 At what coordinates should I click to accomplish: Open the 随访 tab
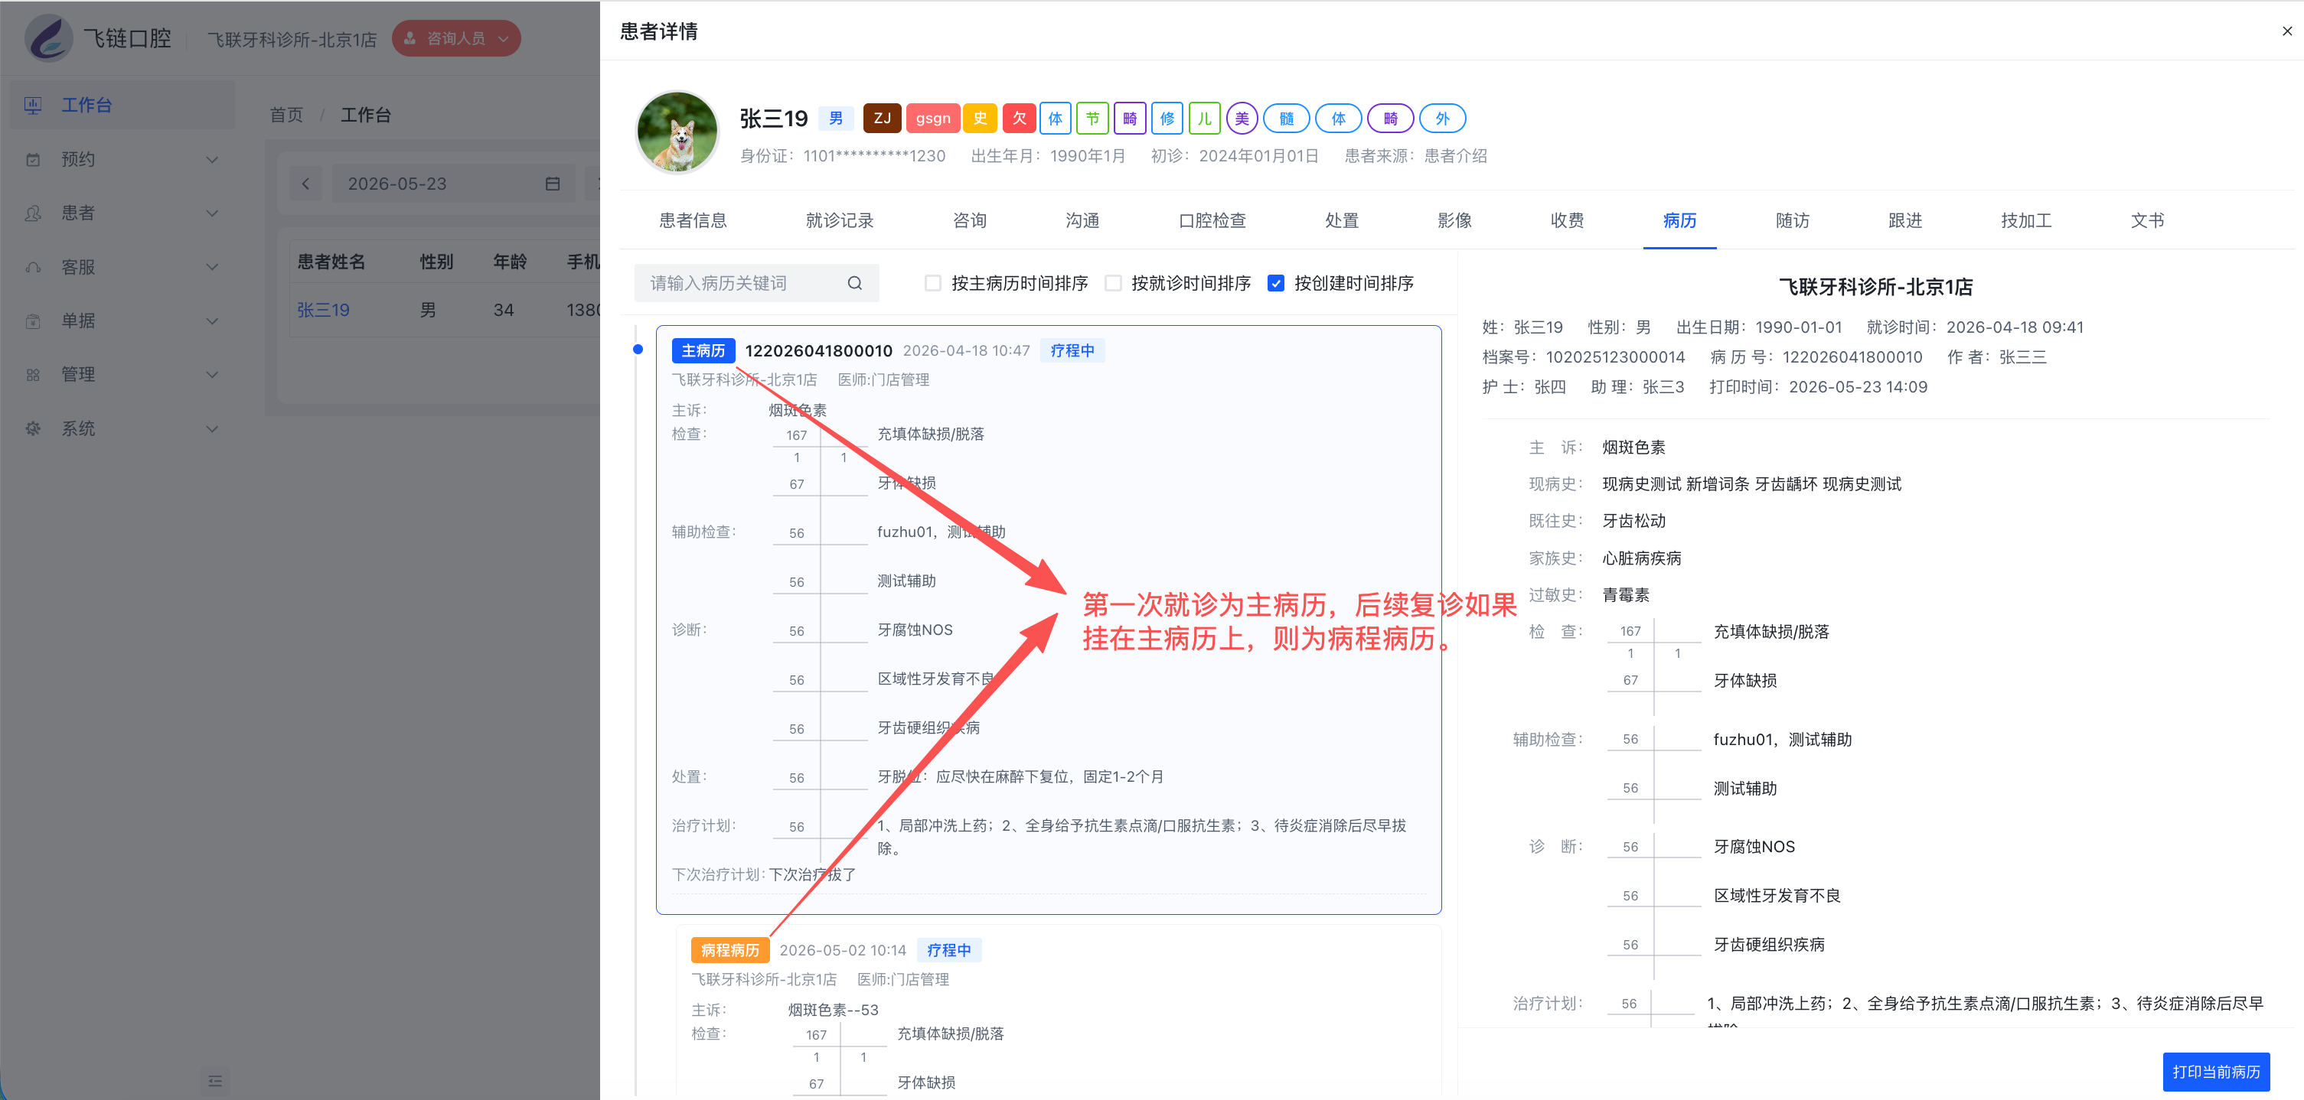click(1793, 221)
